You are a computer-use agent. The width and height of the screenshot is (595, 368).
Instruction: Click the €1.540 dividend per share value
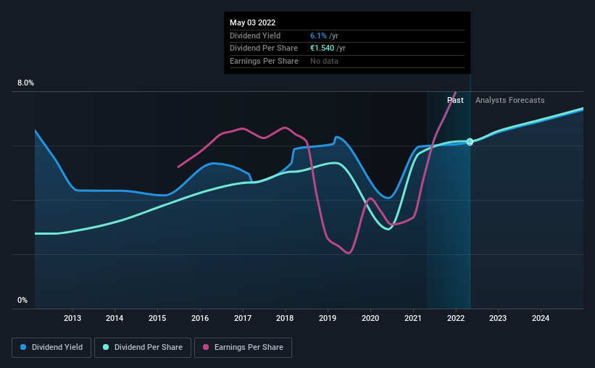pyautogui.click(x=323, y=49)
